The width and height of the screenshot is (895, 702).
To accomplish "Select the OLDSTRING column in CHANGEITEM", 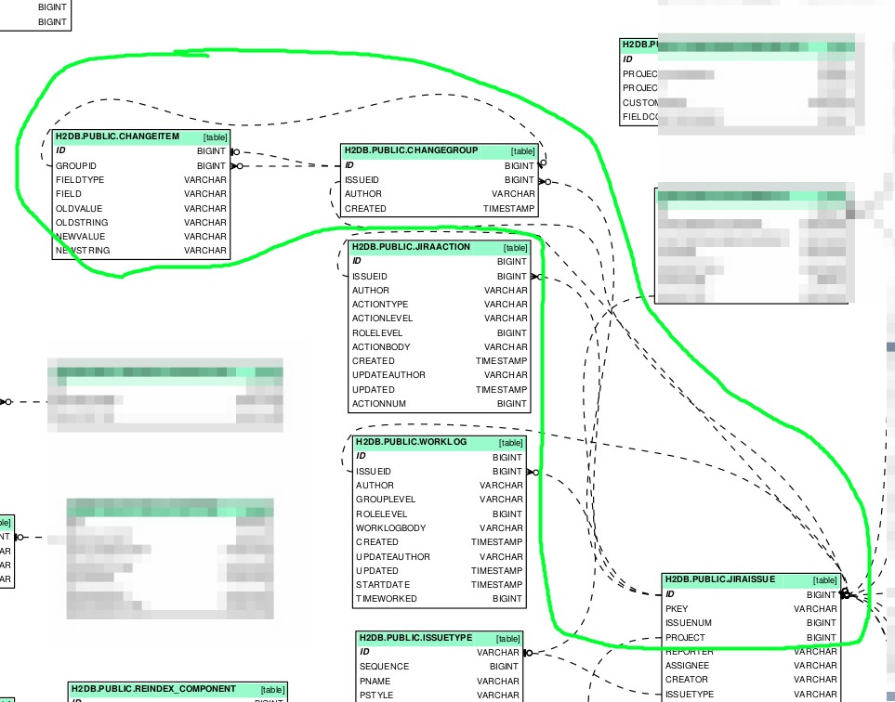I will pyautogui.click(x=141, y=223).
